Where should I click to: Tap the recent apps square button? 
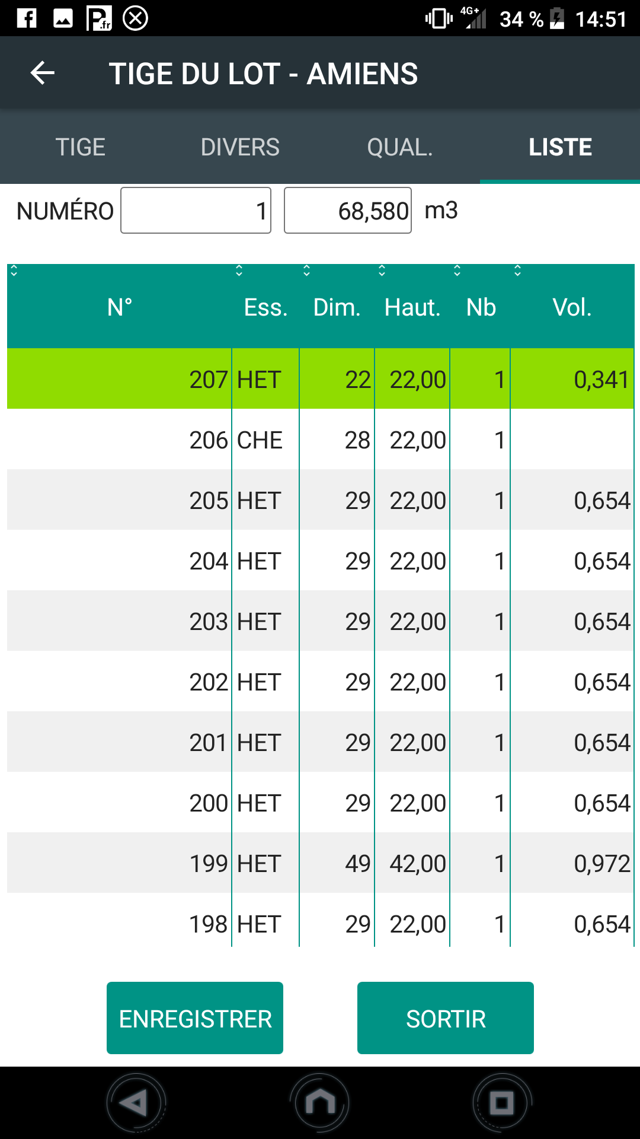(502, 1103)
